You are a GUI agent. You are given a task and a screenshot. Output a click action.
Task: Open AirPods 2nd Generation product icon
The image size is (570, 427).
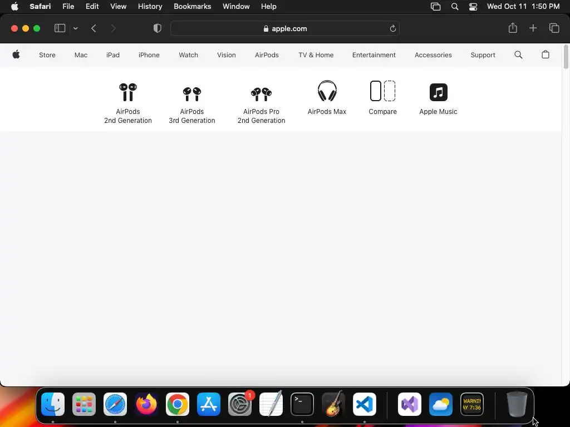(128, 92)
